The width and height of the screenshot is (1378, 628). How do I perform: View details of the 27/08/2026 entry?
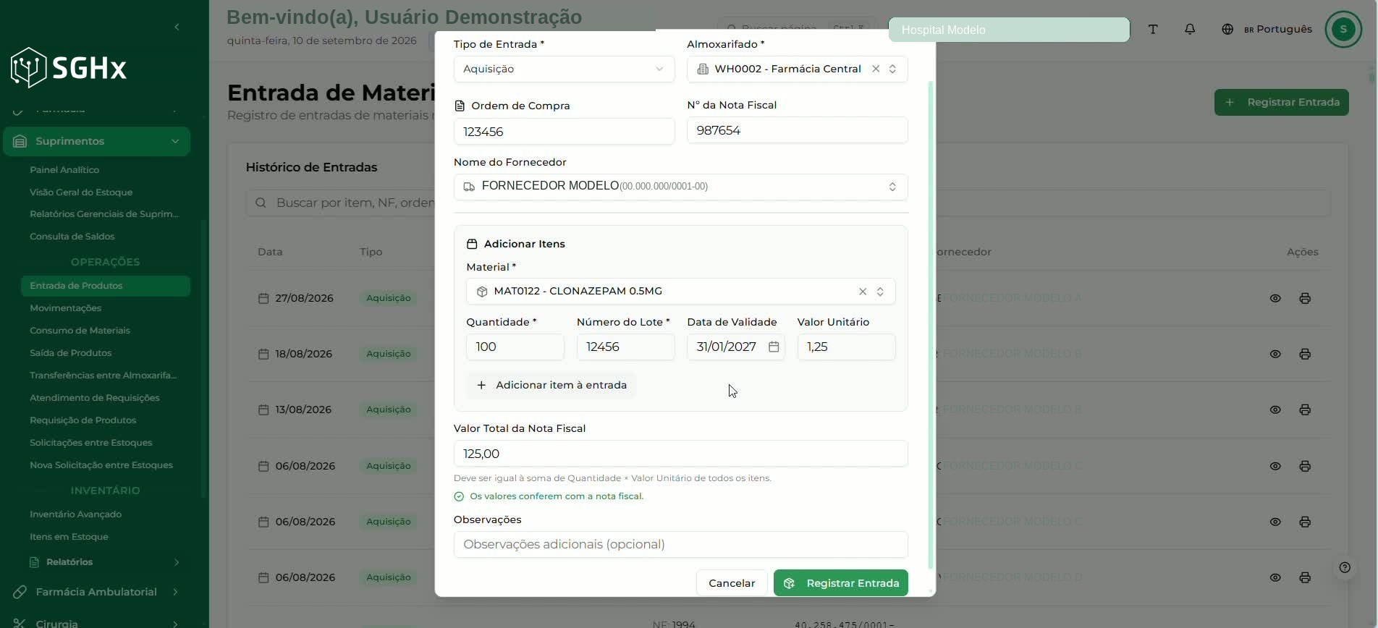coord(1275,298)
